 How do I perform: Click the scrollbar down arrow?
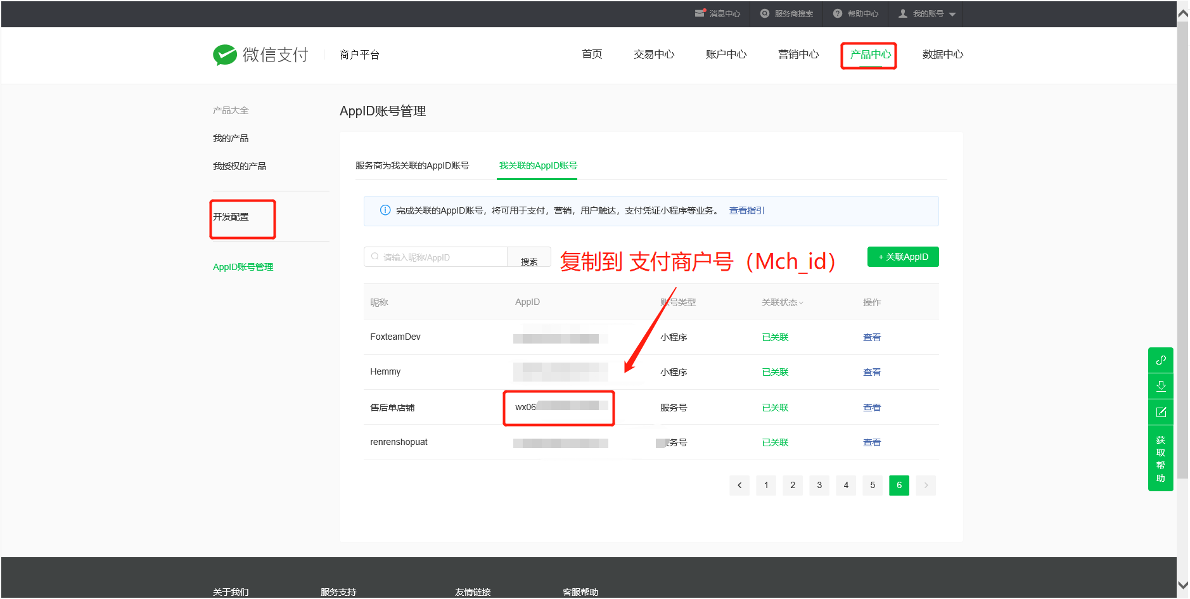[1182, 585]
